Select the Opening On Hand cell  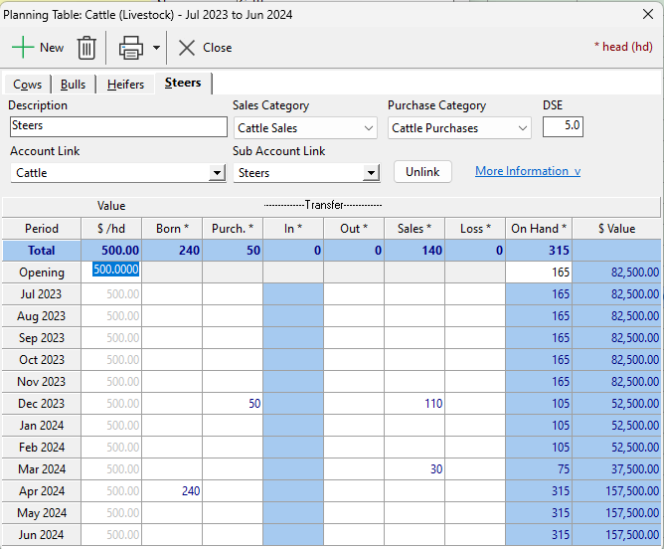(x=538, y=273)
